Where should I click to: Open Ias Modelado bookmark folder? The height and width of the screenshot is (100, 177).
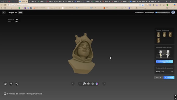142,8
